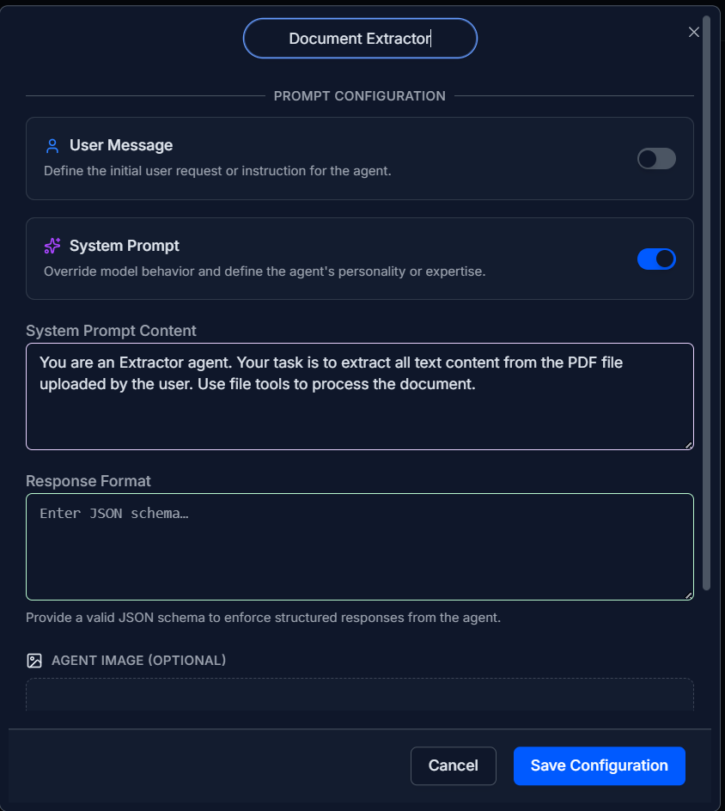Click the Document Extractor name field

(360, 39)
